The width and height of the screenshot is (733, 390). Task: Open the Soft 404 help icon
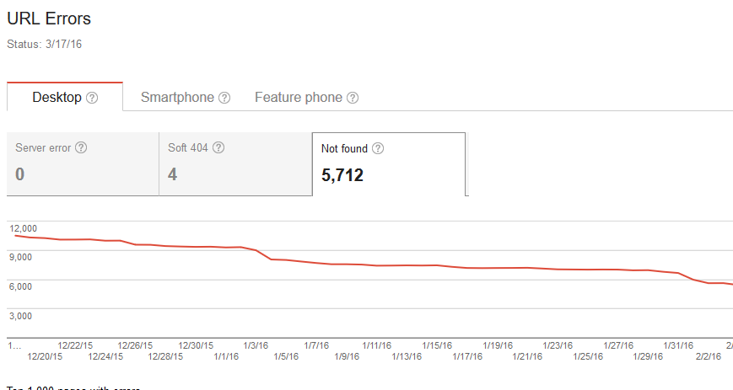(x=218, y=148)
